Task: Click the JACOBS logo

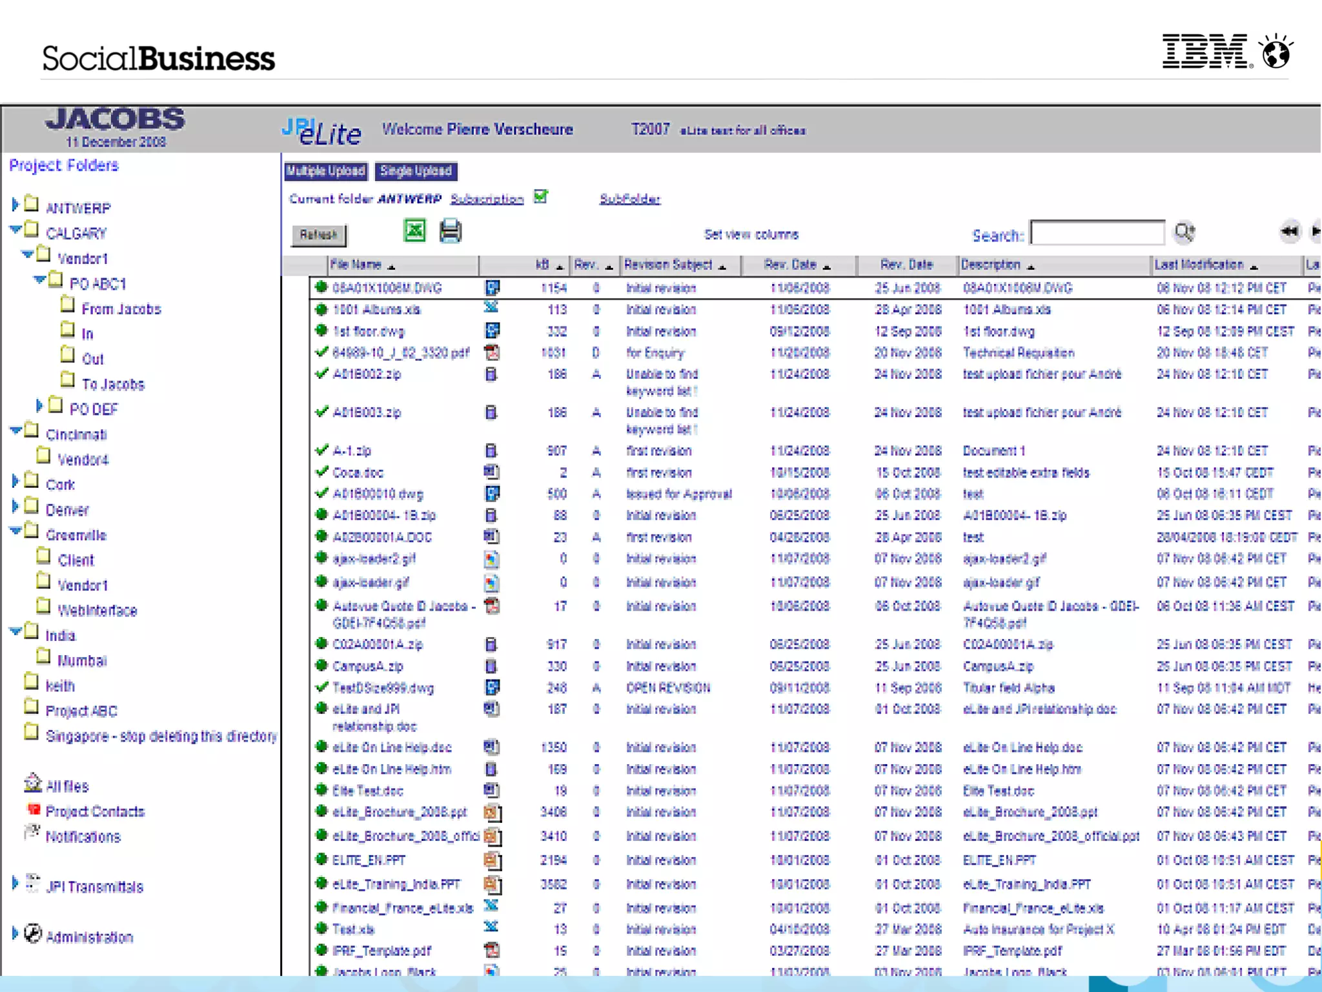Action: pos(116,119)
